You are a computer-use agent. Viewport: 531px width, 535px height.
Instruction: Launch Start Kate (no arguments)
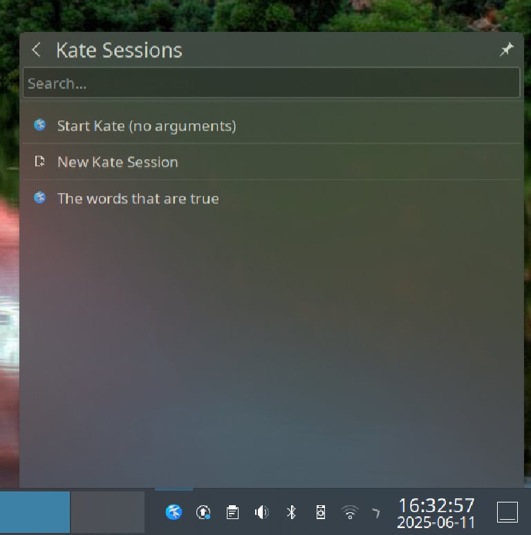[271, 126]
